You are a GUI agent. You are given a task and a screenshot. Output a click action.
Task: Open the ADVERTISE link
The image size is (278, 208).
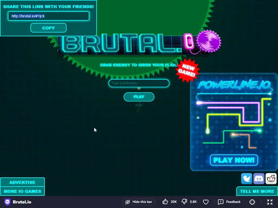22,182
